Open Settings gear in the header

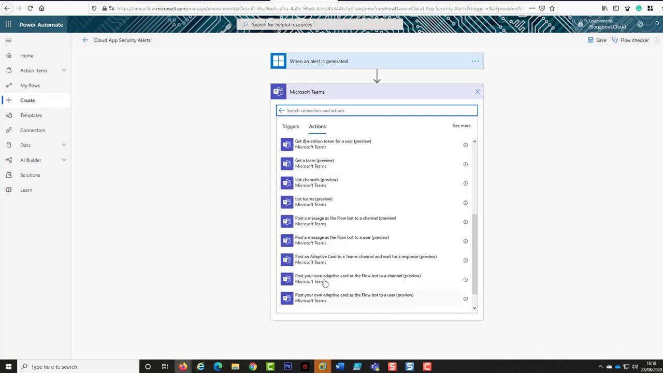[x=640, y=24]
